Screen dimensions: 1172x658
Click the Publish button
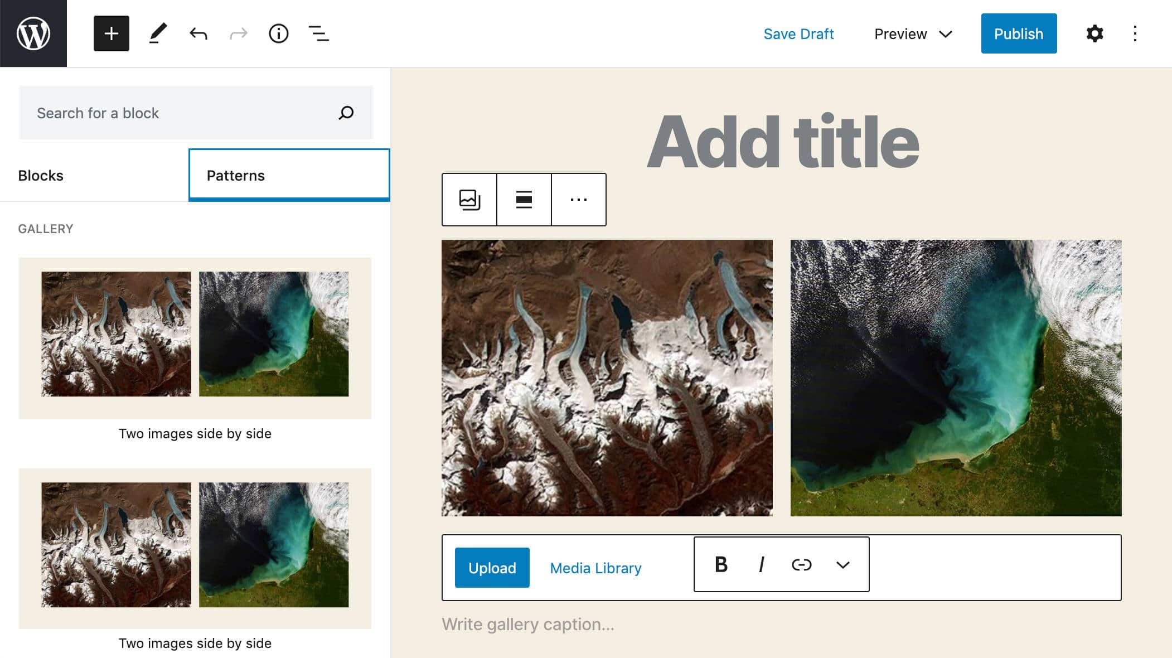pyautogui.click(x=1019, y=33)
